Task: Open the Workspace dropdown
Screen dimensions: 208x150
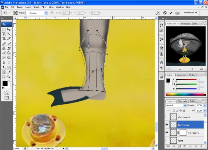Action: (x=190, y=12)
